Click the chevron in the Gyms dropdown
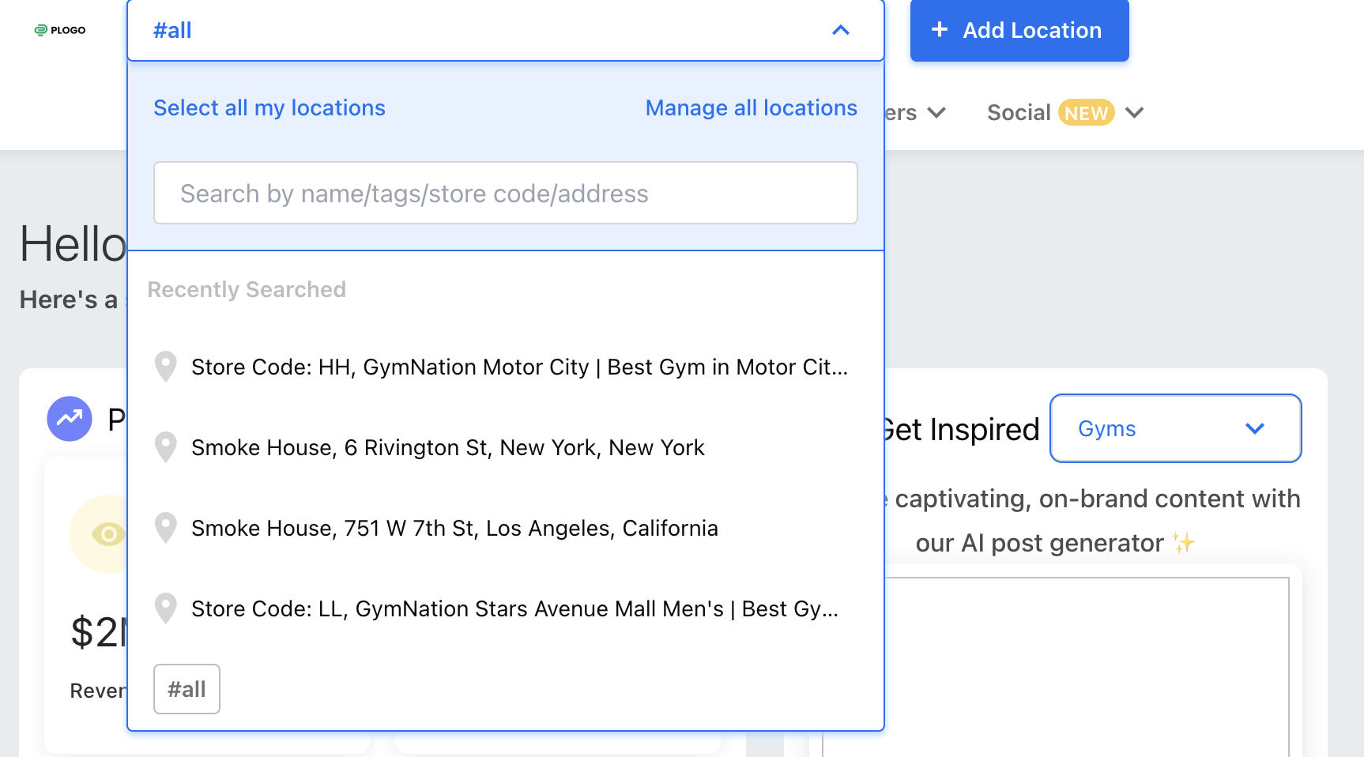Image resolution: width=1364 pixels, height=757 pixels. coord(1255,428)
